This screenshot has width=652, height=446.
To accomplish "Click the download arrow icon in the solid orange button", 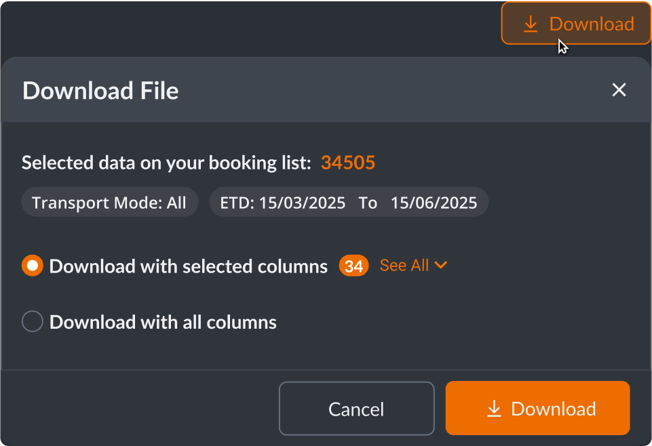I will click(x=494, y=409).
